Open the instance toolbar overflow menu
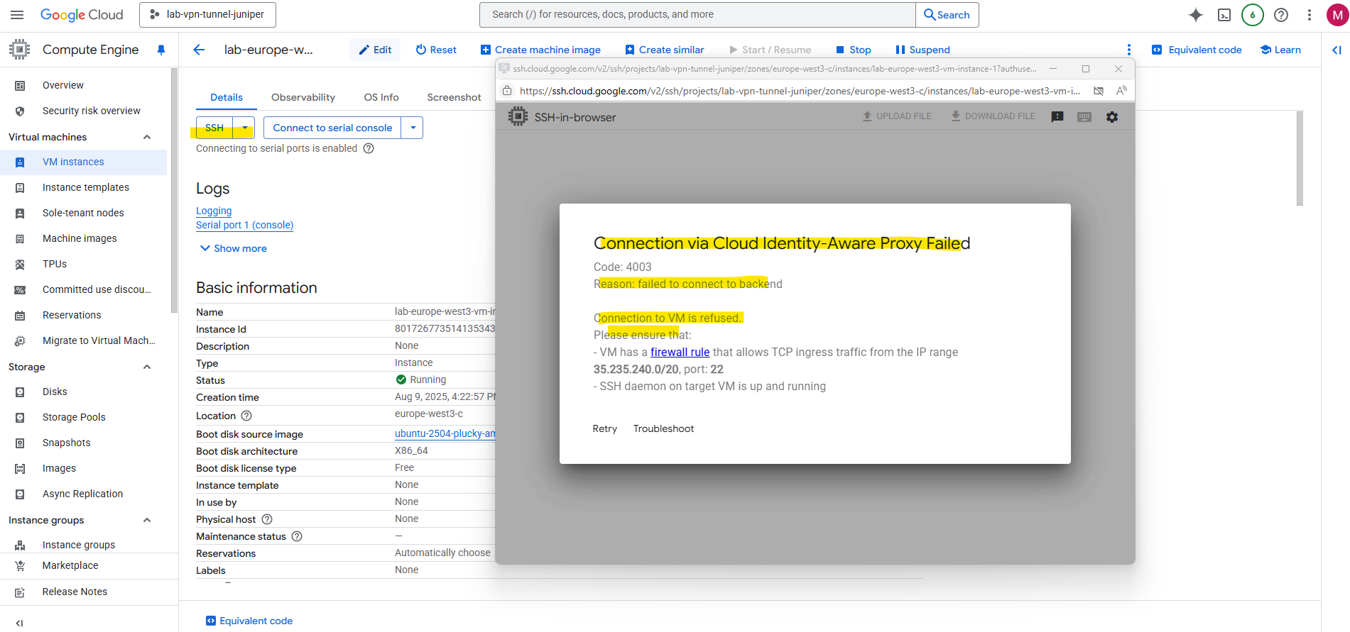 click(1128, 50)
